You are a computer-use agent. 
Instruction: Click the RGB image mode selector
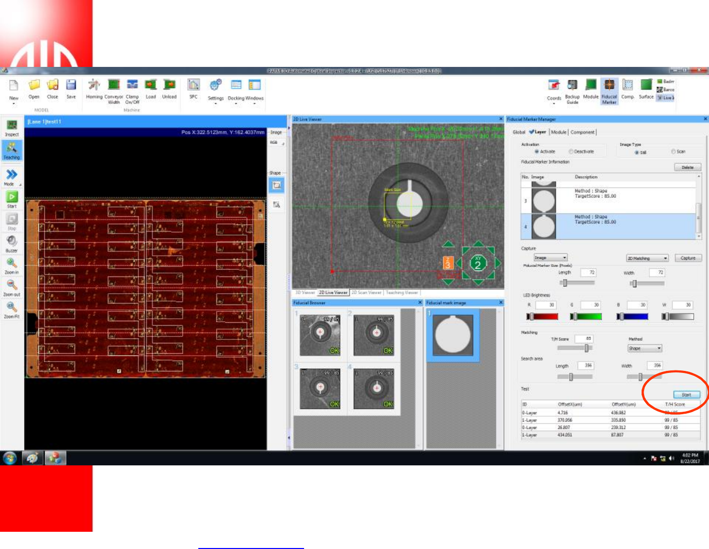tap(277, 143)
